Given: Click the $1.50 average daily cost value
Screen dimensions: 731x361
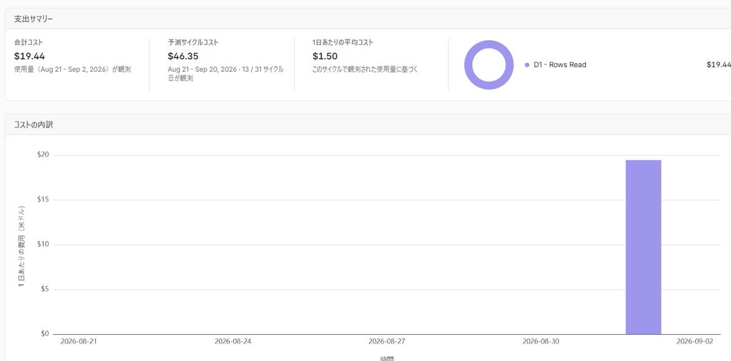Looking at the screenshot, I should (x=325, y=56).
